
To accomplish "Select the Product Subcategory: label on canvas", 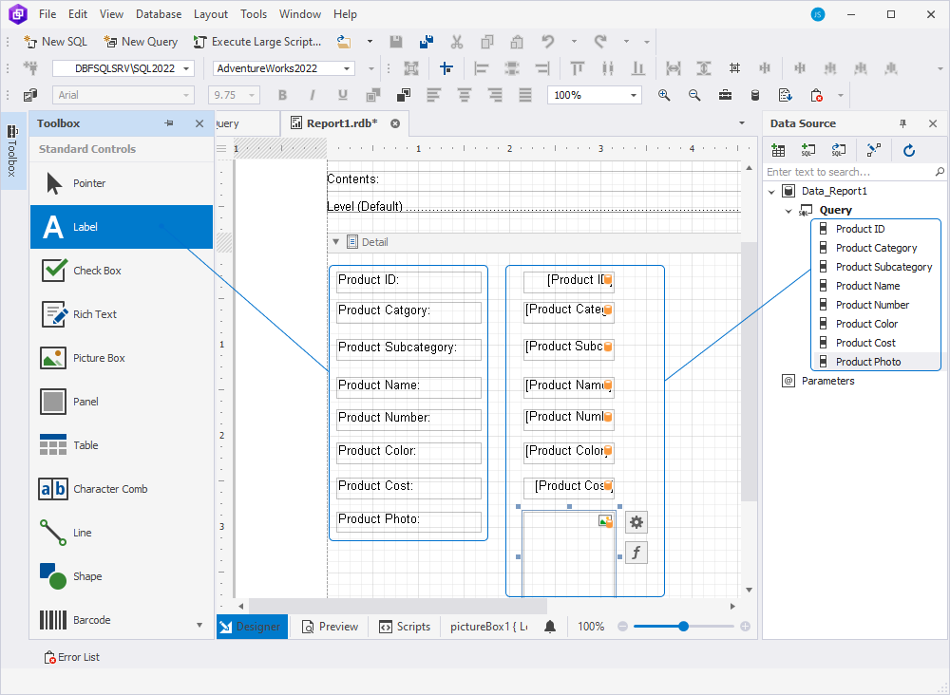I will [x=408, y=349].
